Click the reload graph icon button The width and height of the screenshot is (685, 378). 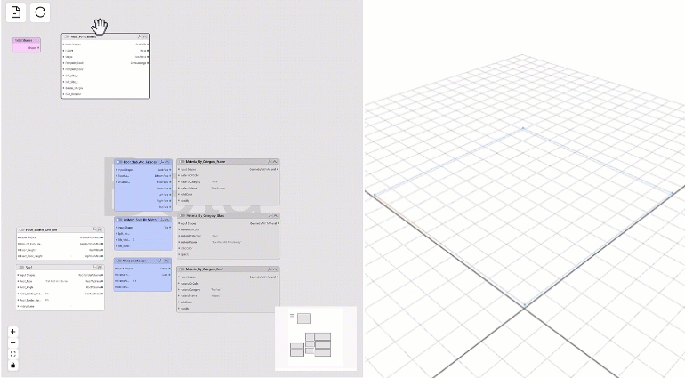pos(40,12)
